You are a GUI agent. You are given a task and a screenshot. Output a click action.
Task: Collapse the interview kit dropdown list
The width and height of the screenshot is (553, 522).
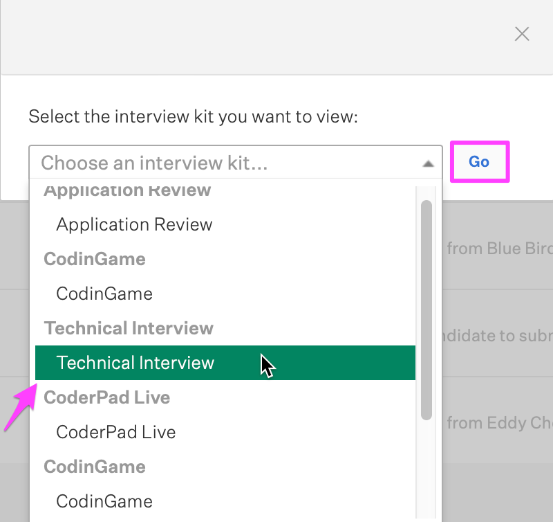[x=428, y=162]
